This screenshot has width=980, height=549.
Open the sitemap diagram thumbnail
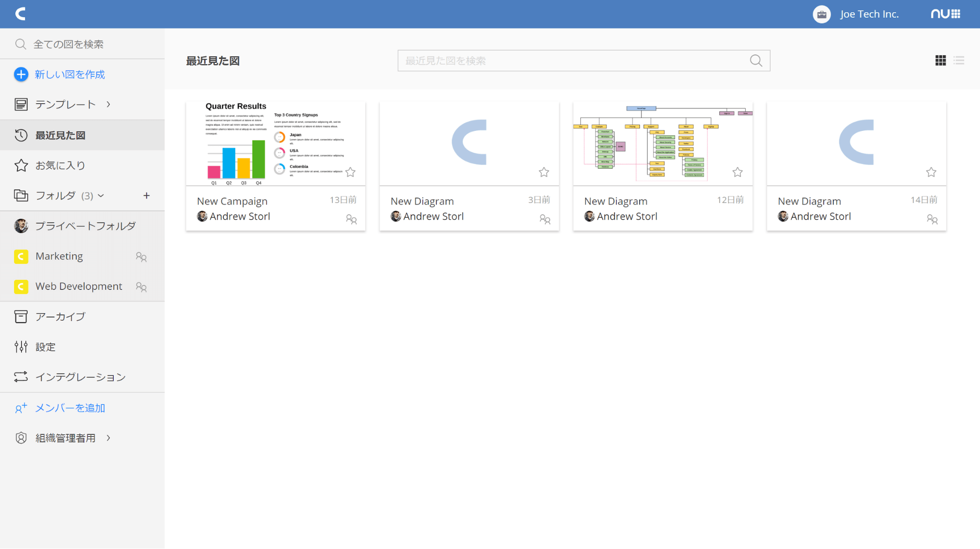662,143
